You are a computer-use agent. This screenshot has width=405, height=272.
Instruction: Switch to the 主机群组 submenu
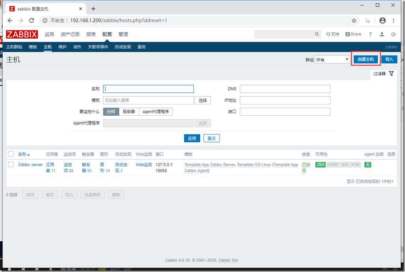[x=14, y=47]
